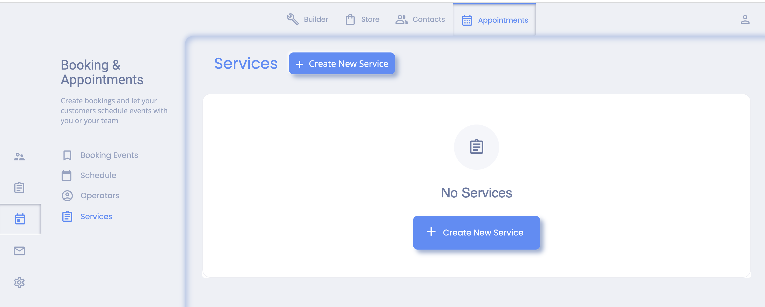Select the calendar icon in left sidebar

(x=20, y=219)
